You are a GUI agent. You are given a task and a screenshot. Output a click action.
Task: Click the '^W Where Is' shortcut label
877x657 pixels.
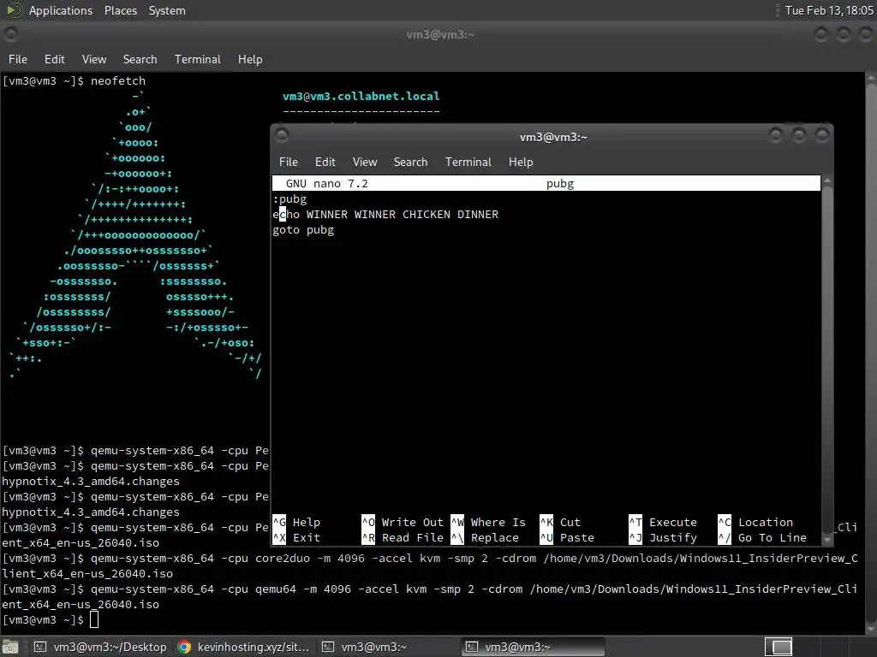[488, 523]
